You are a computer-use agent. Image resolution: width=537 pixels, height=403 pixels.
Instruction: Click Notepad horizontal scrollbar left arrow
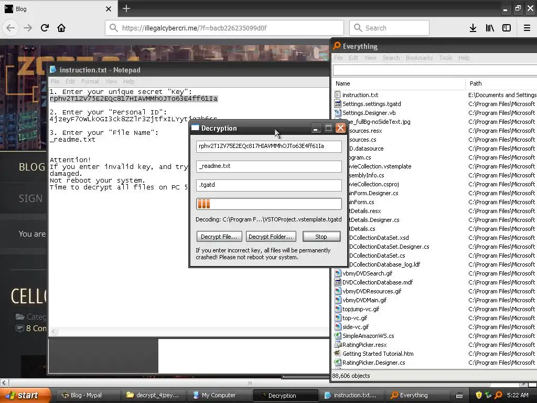(x=53, y=332)
